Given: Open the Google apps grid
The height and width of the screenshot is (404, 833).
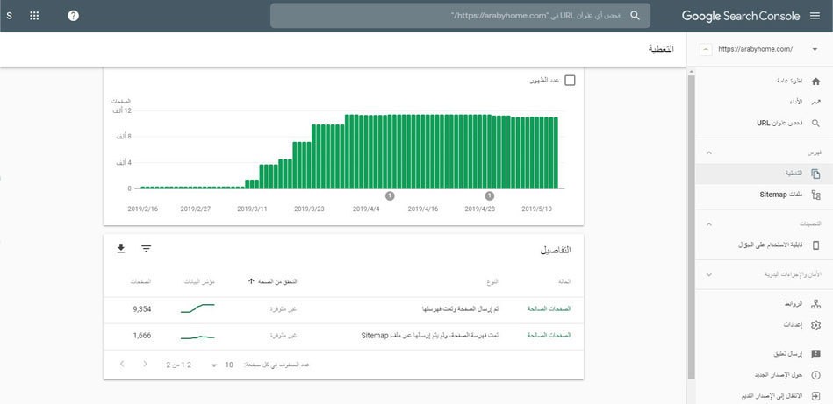Looking at the screenshot, I should (34, 16).
